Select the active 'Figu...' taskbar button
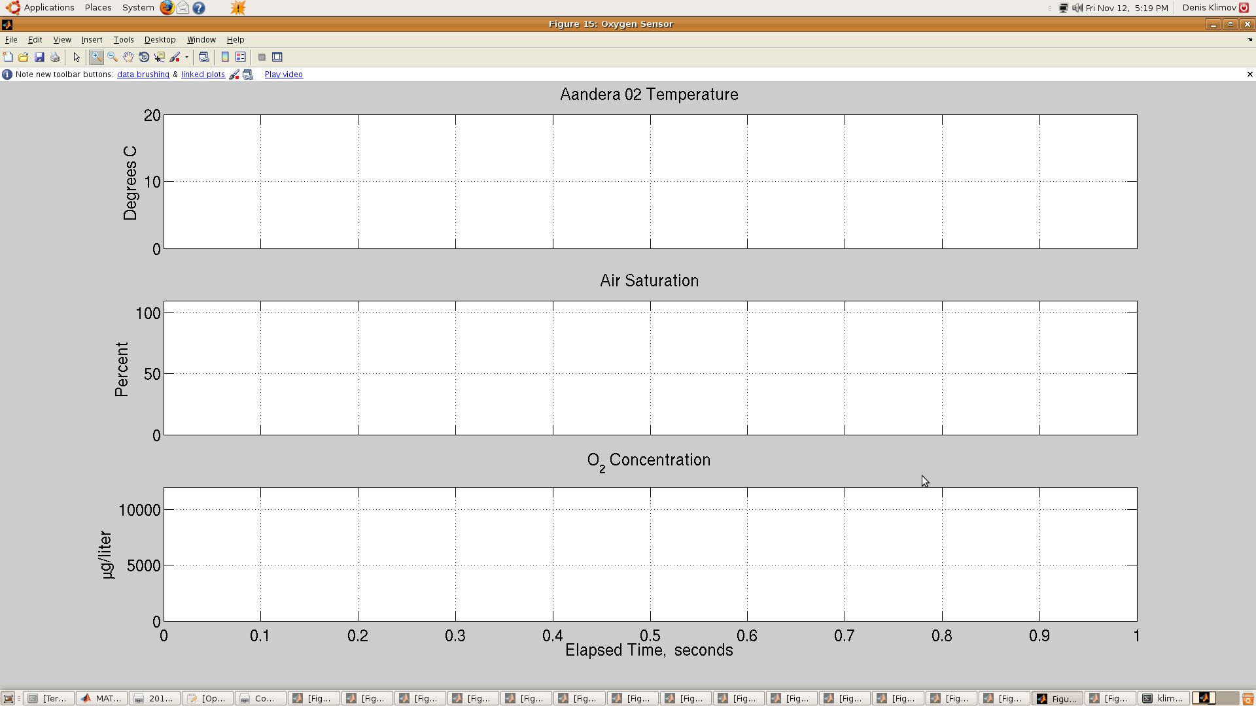This screenshot has width=1256, height=706. pyautogui.click(x=1057, y=699)
